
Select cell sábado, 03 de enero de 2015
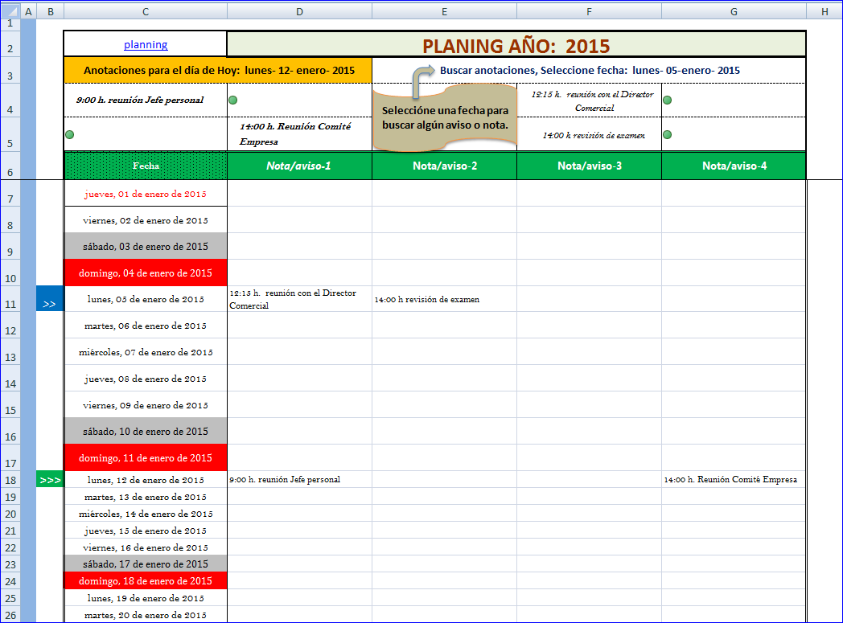[146, 247]
